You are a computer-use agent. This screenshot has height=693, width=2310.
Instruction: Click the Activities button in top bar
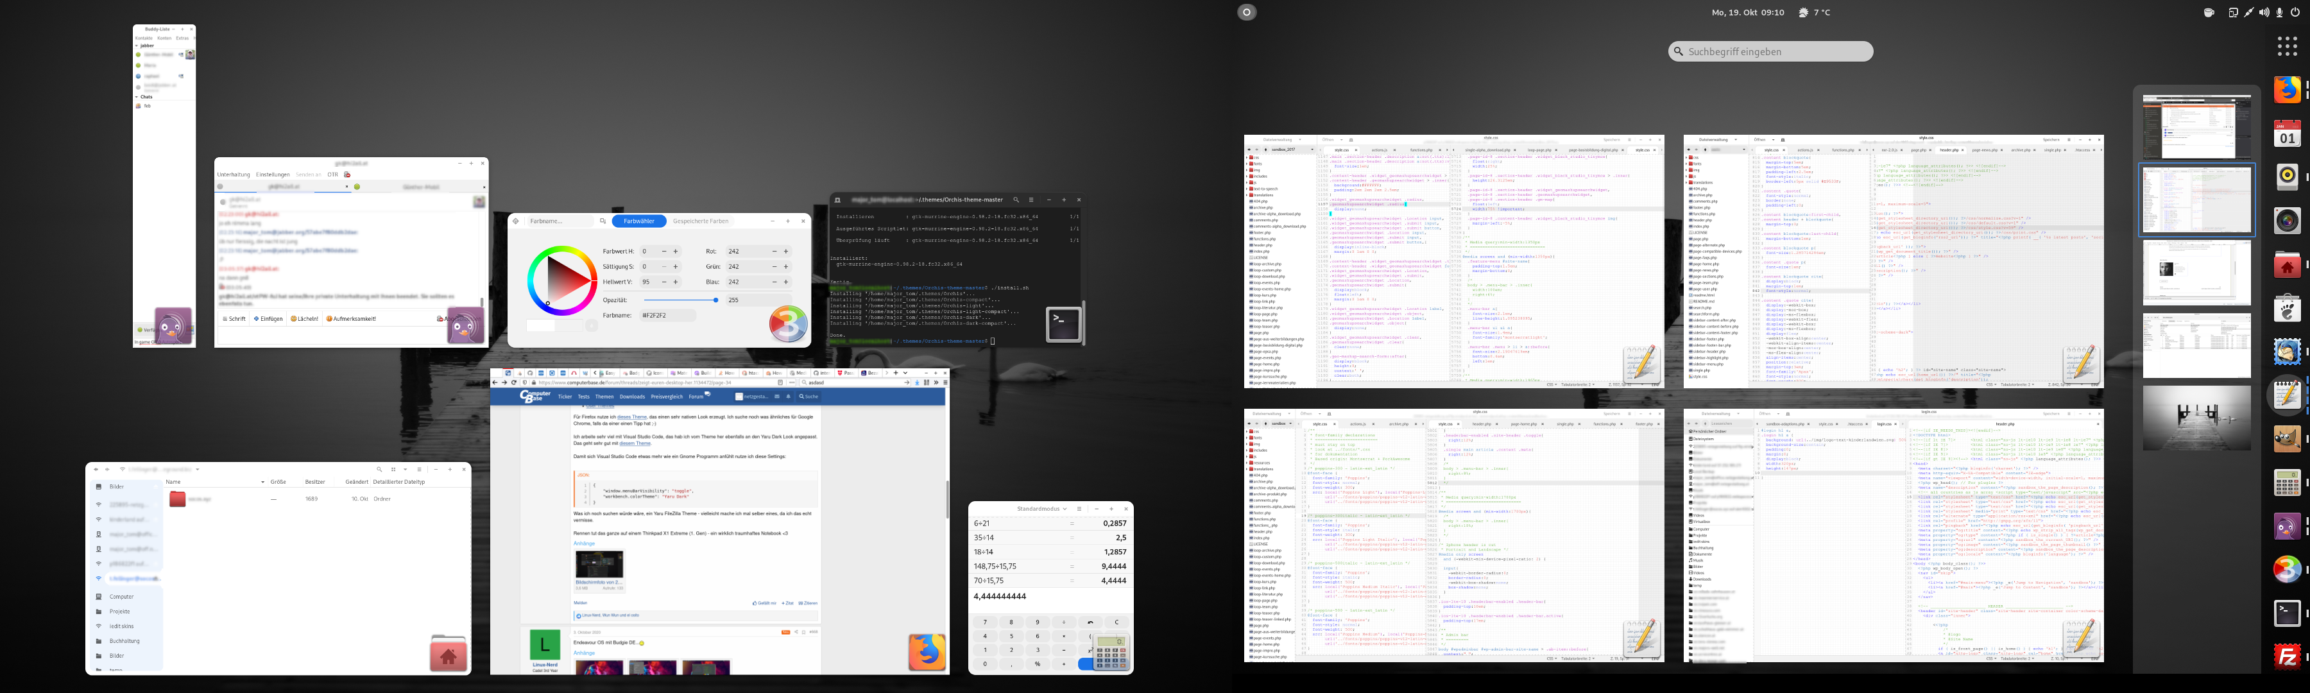(x=1247, y=13)
